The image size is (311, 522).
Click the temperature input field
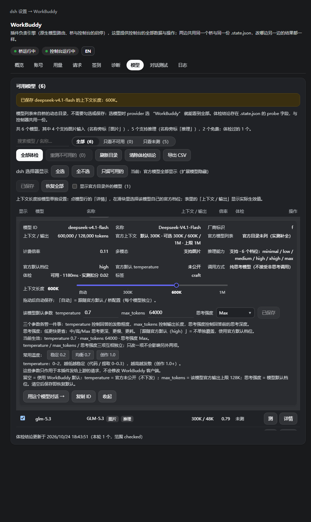101,313
